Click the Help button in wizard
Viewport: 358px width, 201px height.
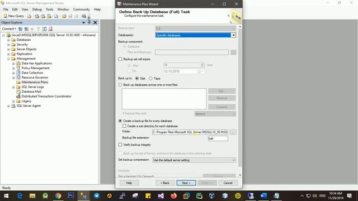pos(129,183)
